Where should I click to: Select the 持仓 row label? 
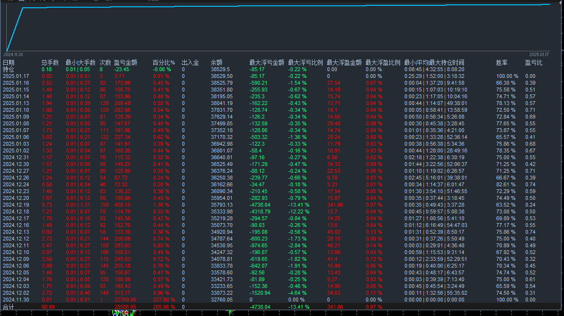click(9, 70)
